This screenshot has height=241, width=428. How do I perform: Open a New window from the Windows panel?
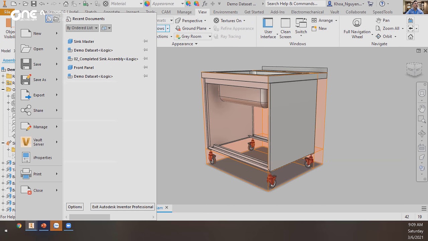coord(319,28)
